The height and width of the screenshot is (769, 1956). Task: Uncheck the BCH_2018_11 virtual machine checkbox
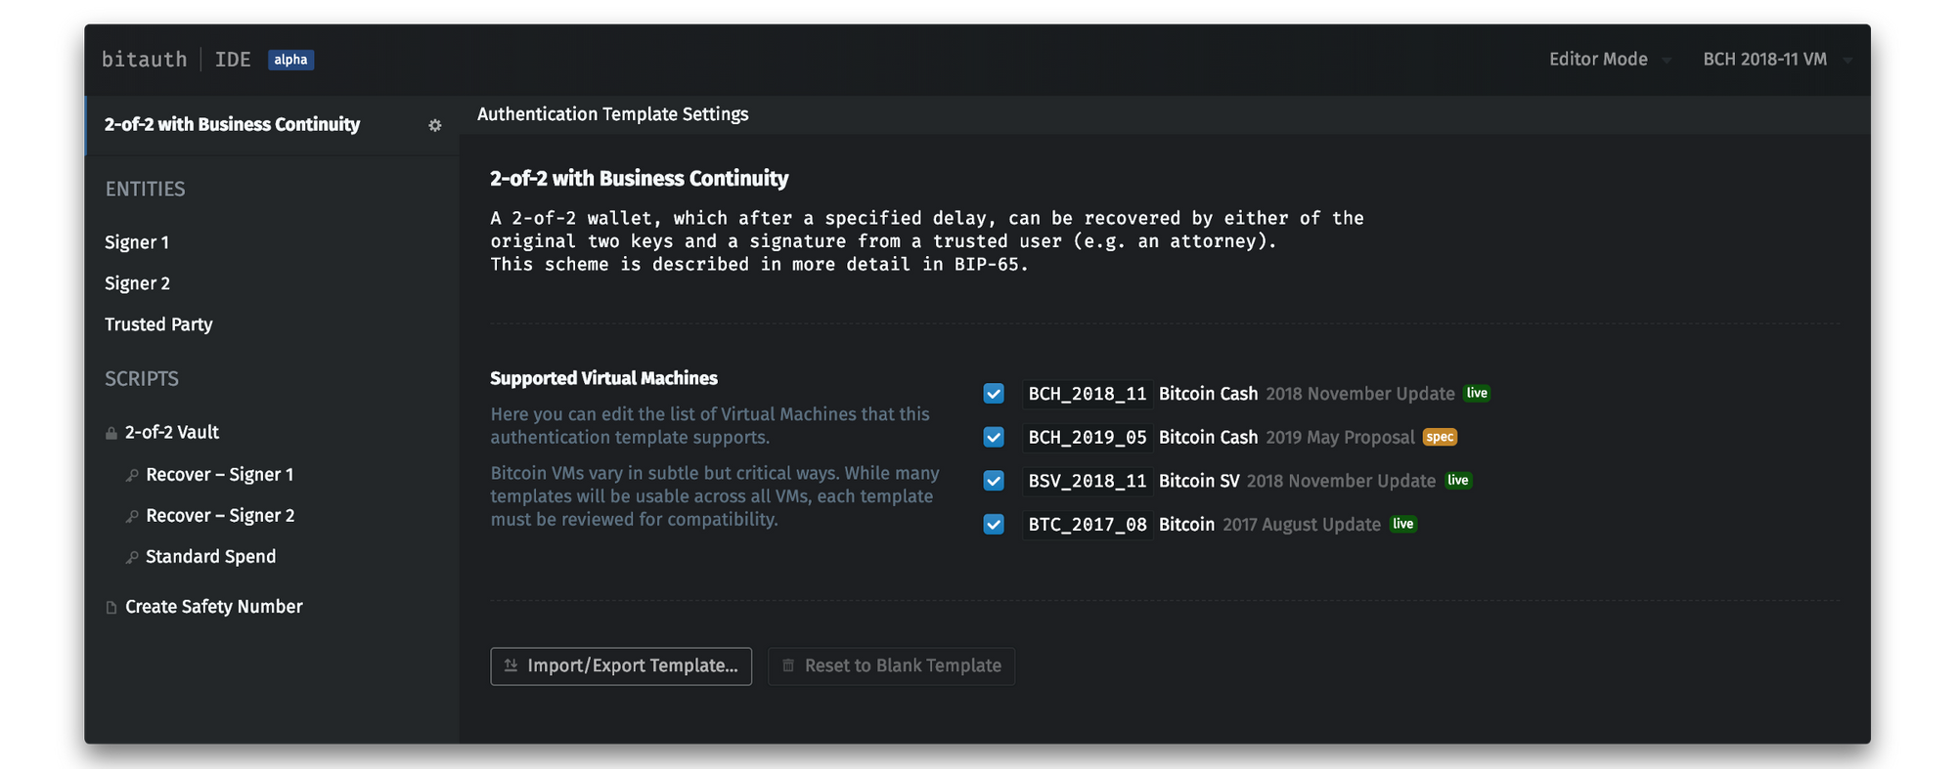click(994, 394)
